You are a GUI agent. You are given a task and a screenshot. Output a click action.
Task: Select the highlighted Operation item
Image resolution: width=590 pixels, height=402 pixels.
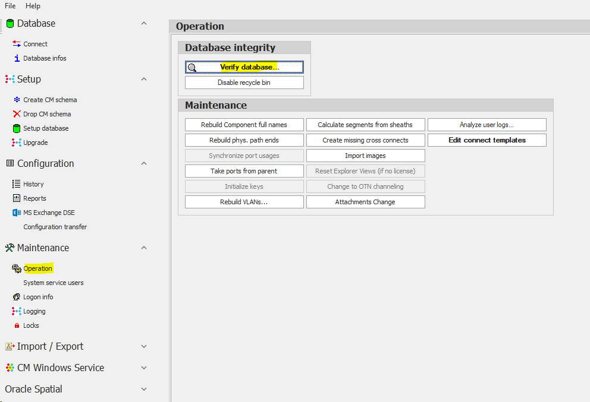tap(38, 268)
